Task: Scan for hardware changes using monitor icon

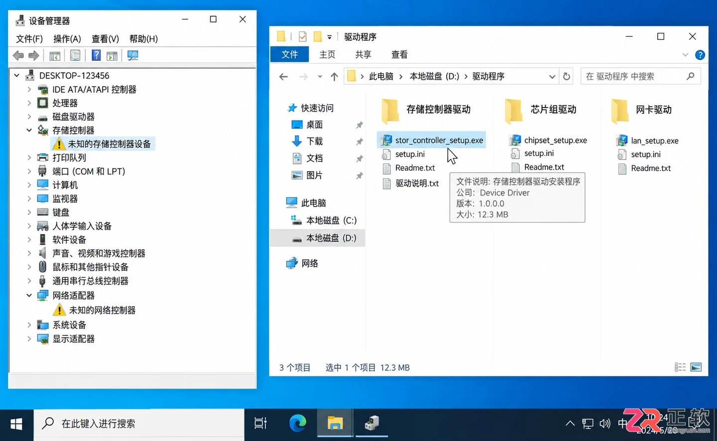Action: [133, 56]
